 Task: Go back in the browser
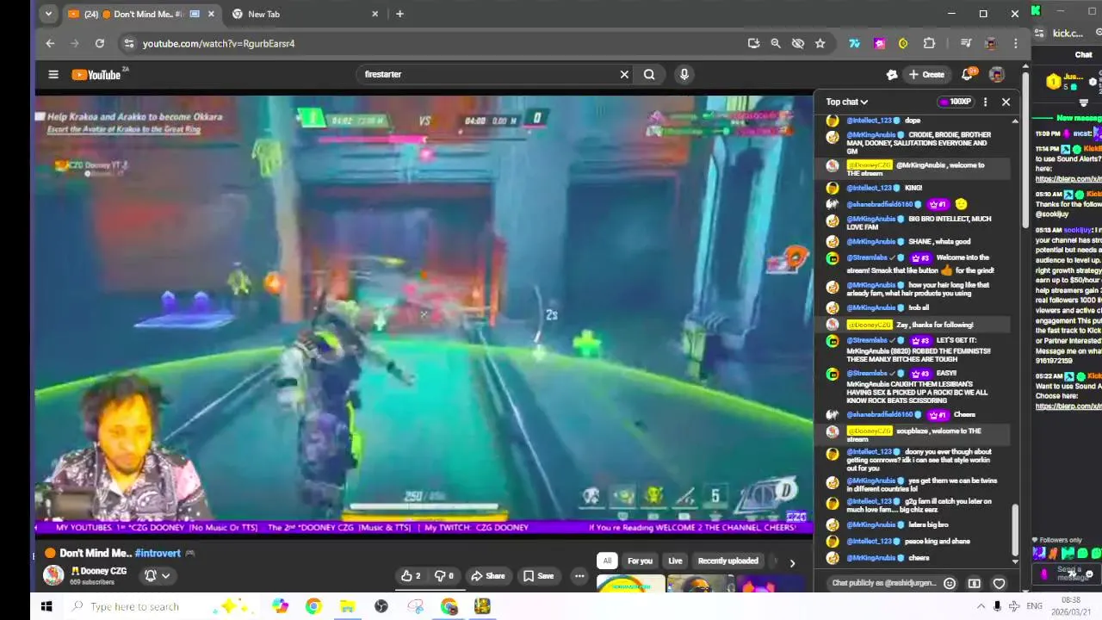(x=50, y=43)
